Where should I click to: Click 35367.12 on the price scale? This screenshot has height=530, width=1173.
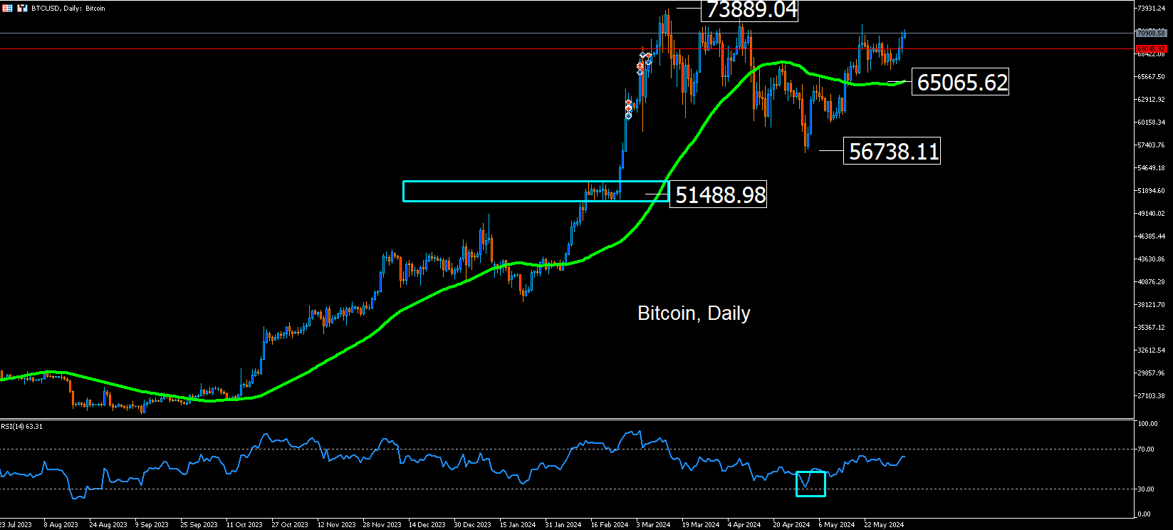[x=1152, y=328]
